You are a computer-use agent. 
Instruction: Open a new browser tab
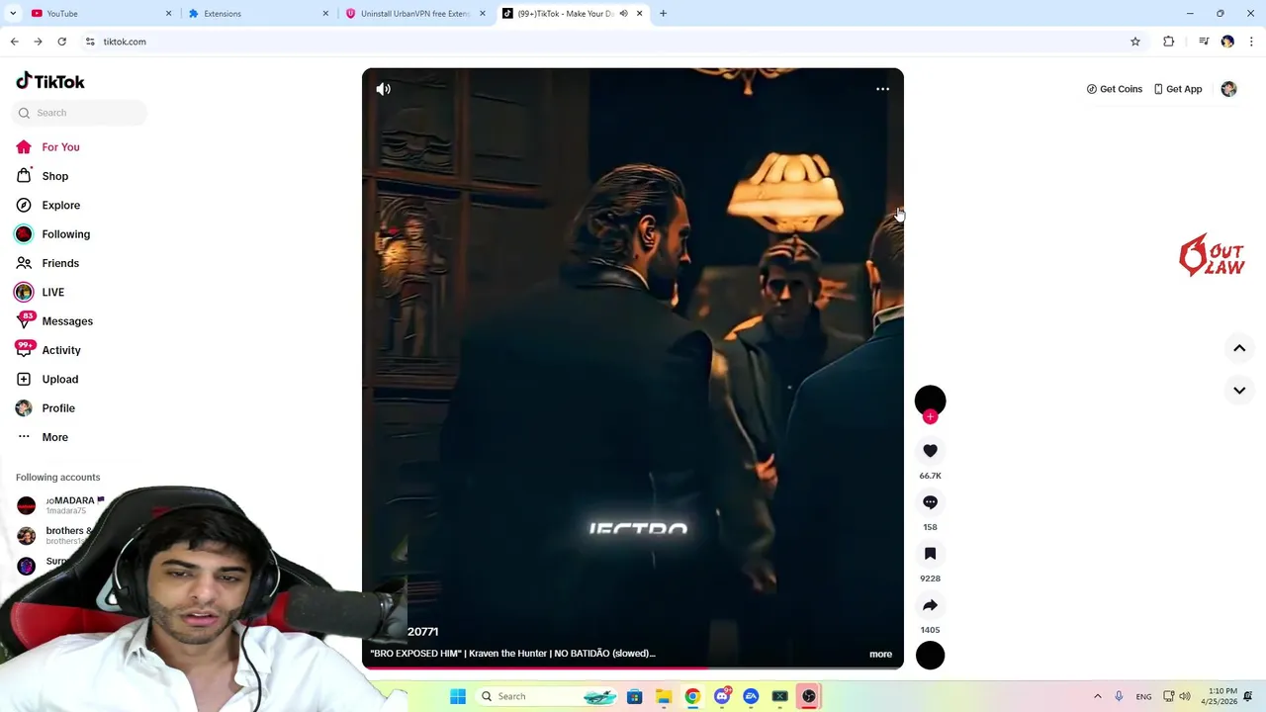click(x=663, y=14)
